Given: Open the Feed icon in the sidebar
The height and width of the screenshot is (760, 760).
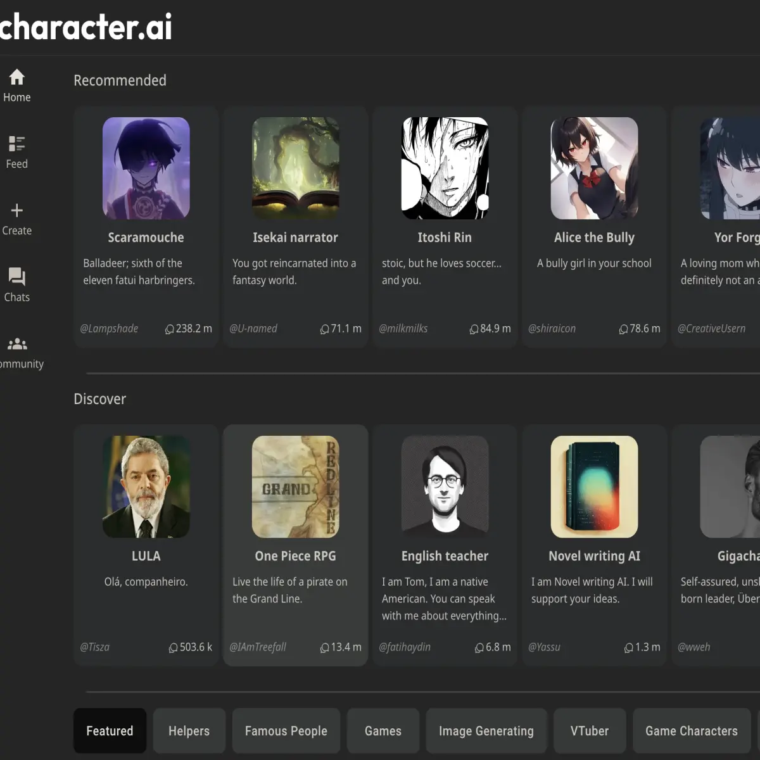Looking at the screenshot, I should [x=17, y=144].
